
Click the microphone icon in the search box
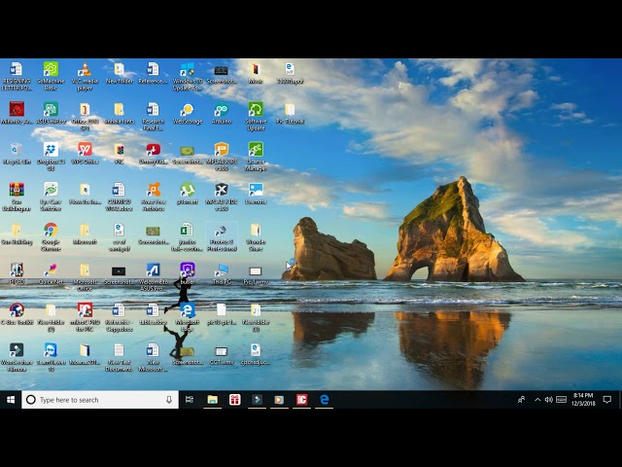point(169,400)
